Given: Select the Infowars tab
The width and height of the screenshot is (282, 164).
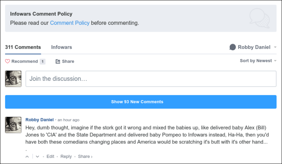Looking at the screenshot, I should pyautogui.click(x=62, y=47).
